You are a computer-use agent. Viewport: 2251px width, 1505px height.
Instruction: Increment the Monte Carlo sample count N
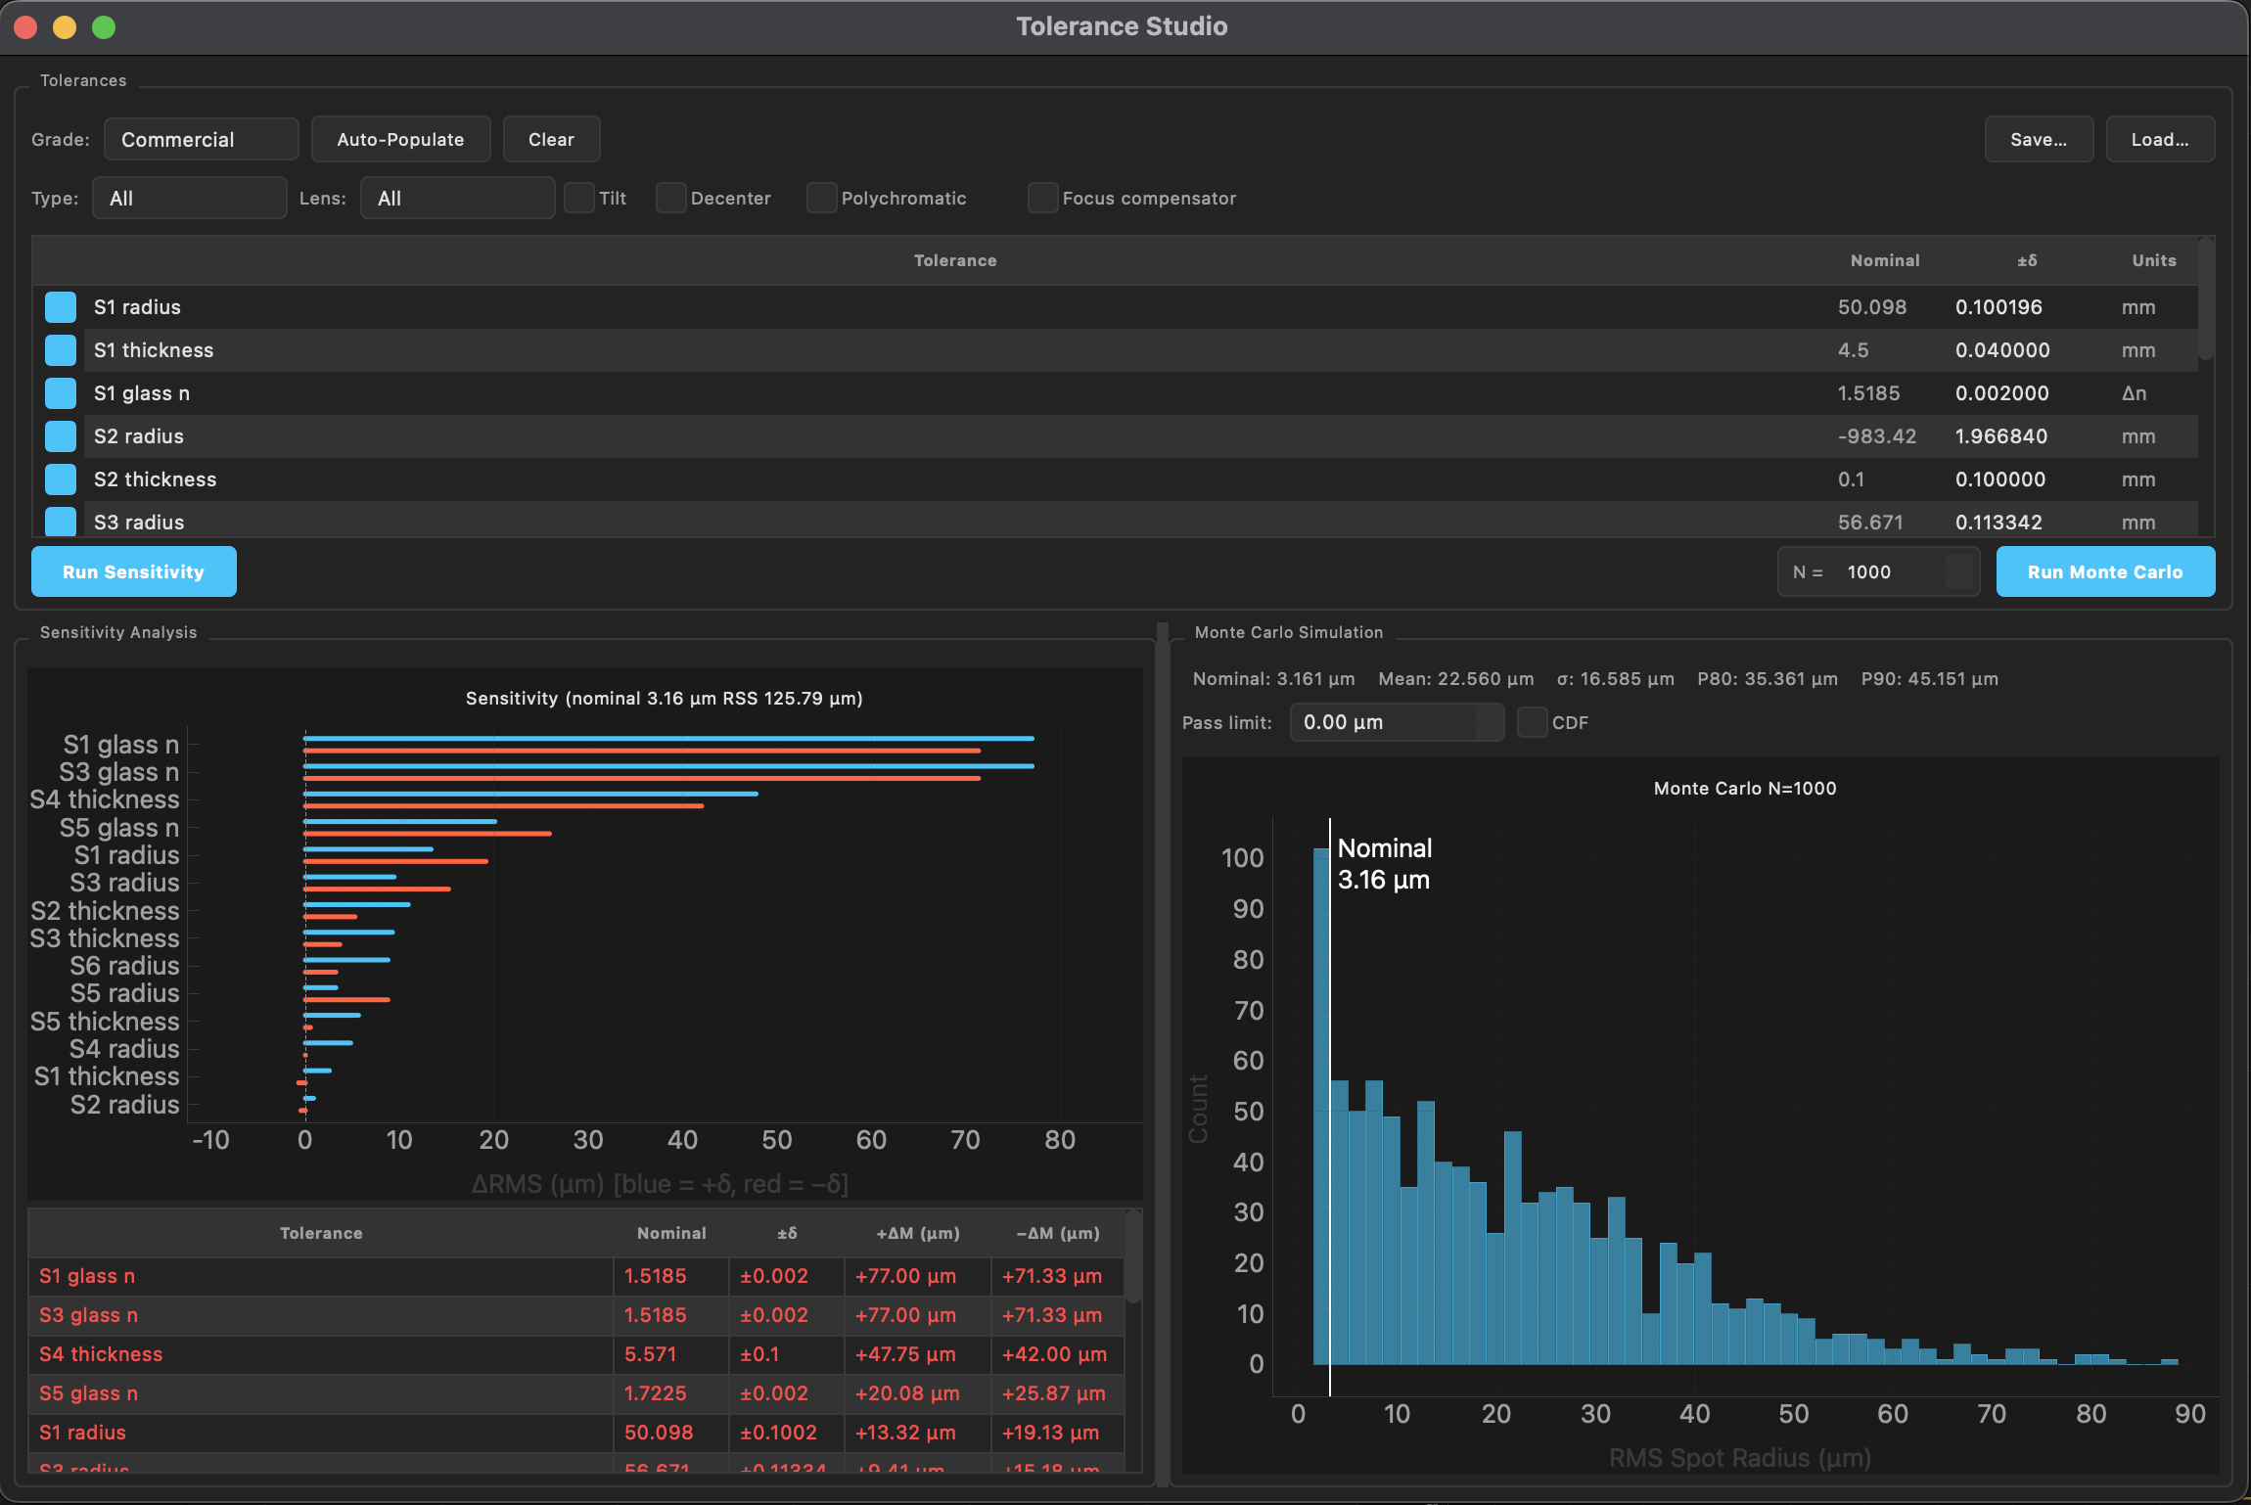pos(1961,562)
